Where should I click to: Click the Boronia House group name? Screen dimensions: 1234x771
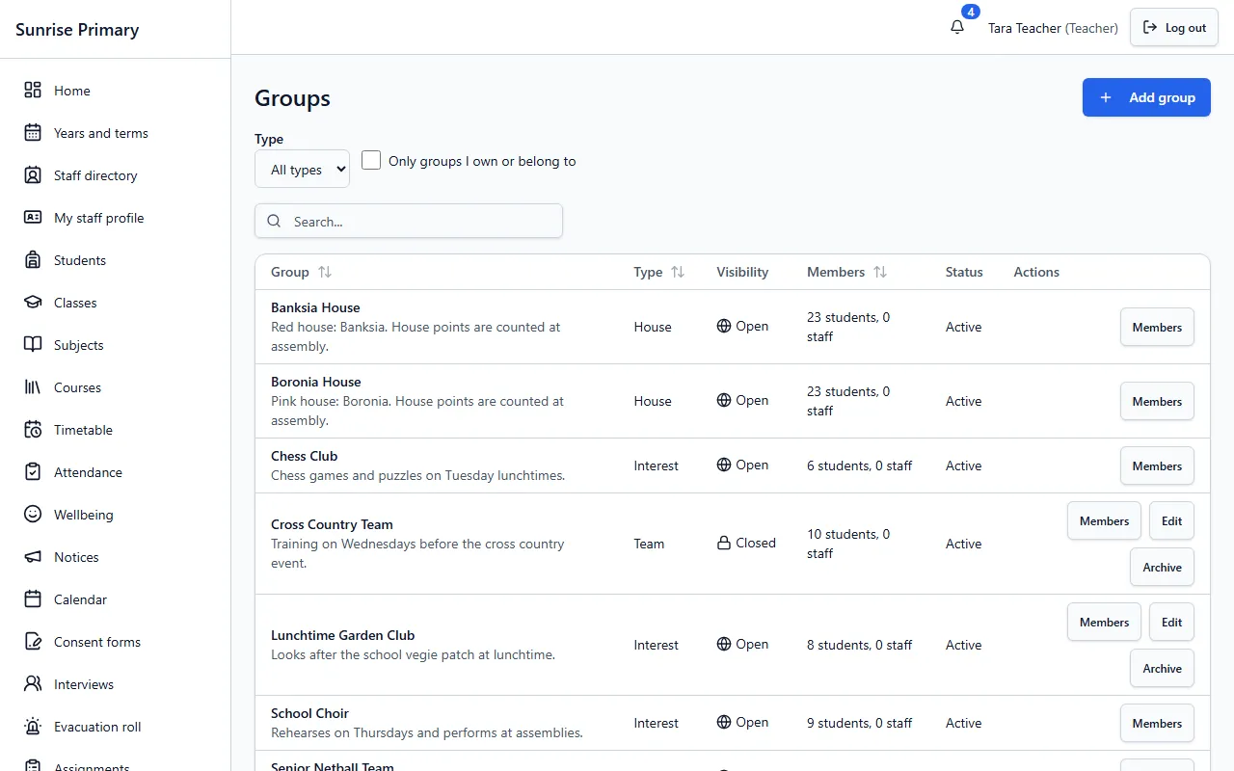click(315, 382)
